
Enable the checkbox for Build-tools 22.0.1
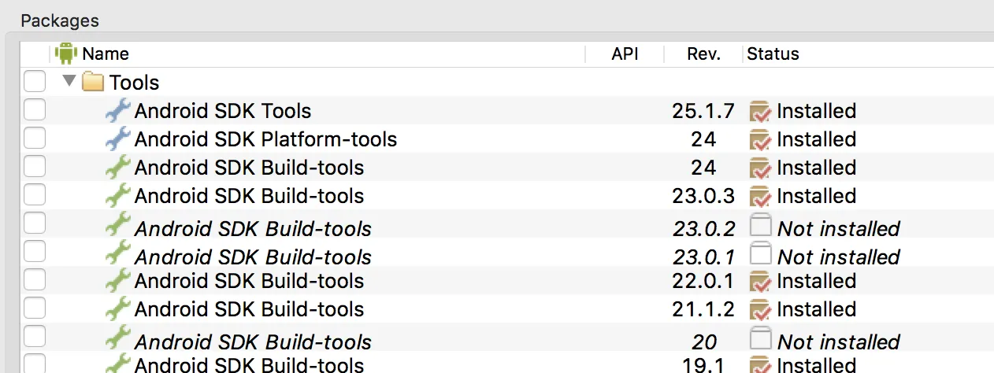click(35, 280)
